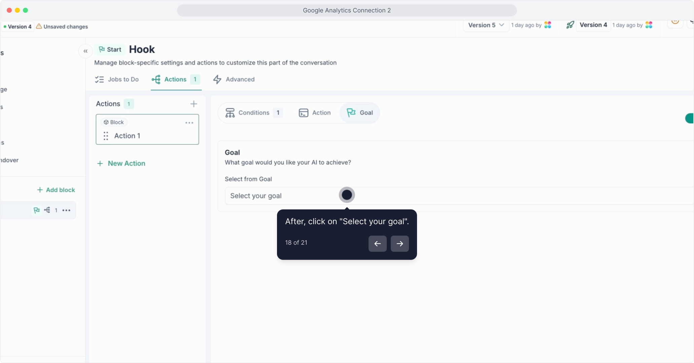The height and width of the screenshot is (363, 694).
Task: Expand the Version 5 dropdown
Action: click(486, 25)
